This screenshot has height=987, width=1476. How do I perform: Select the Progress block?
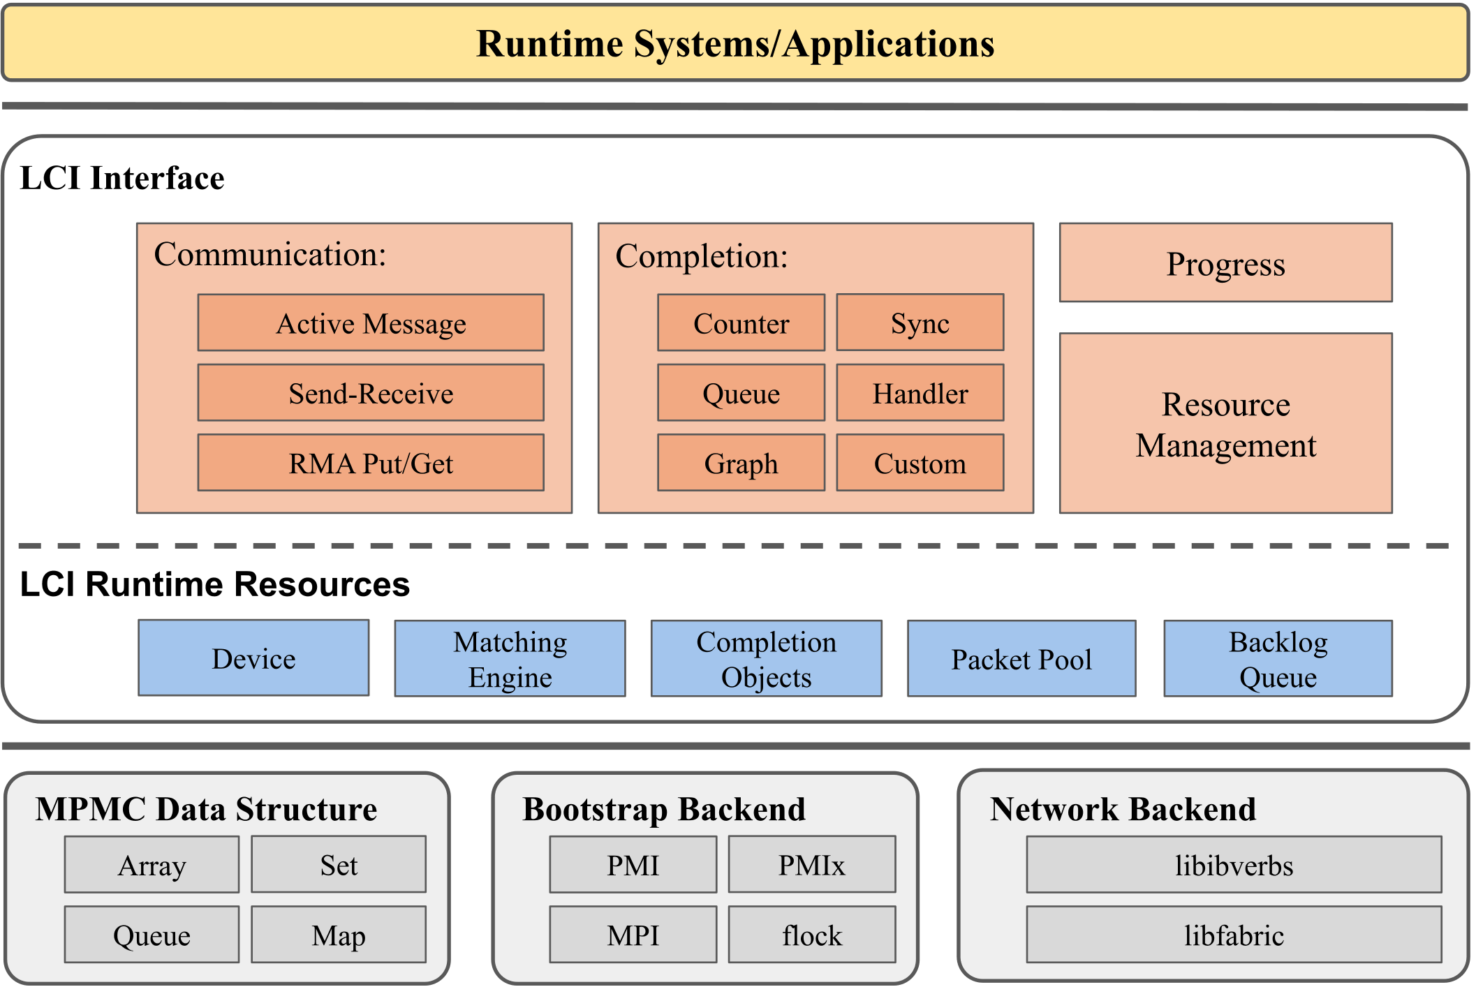[1225, 263]
